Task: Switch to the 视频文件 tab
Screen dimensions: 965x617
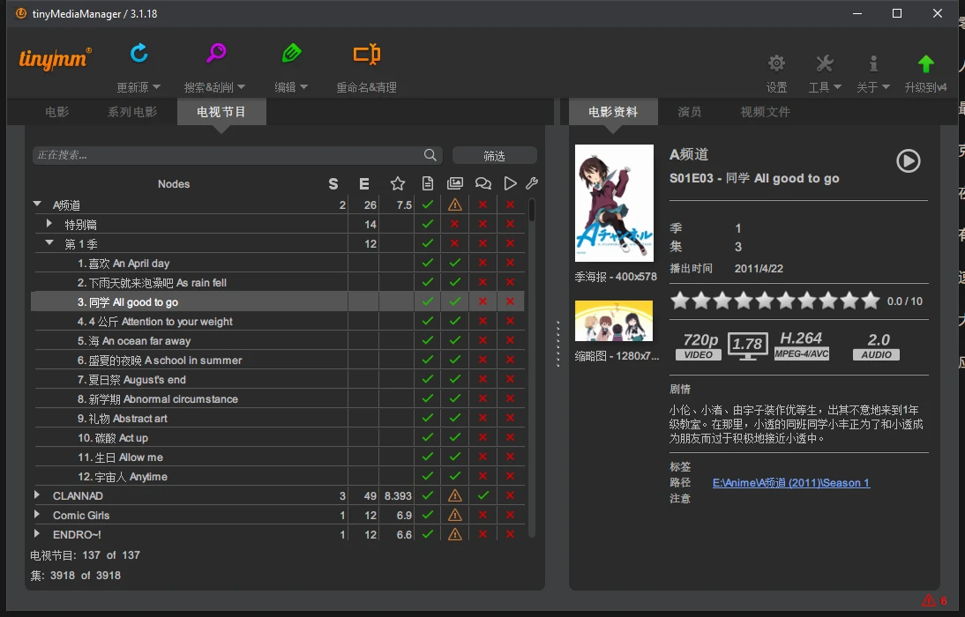Action: tap(765, 112)
